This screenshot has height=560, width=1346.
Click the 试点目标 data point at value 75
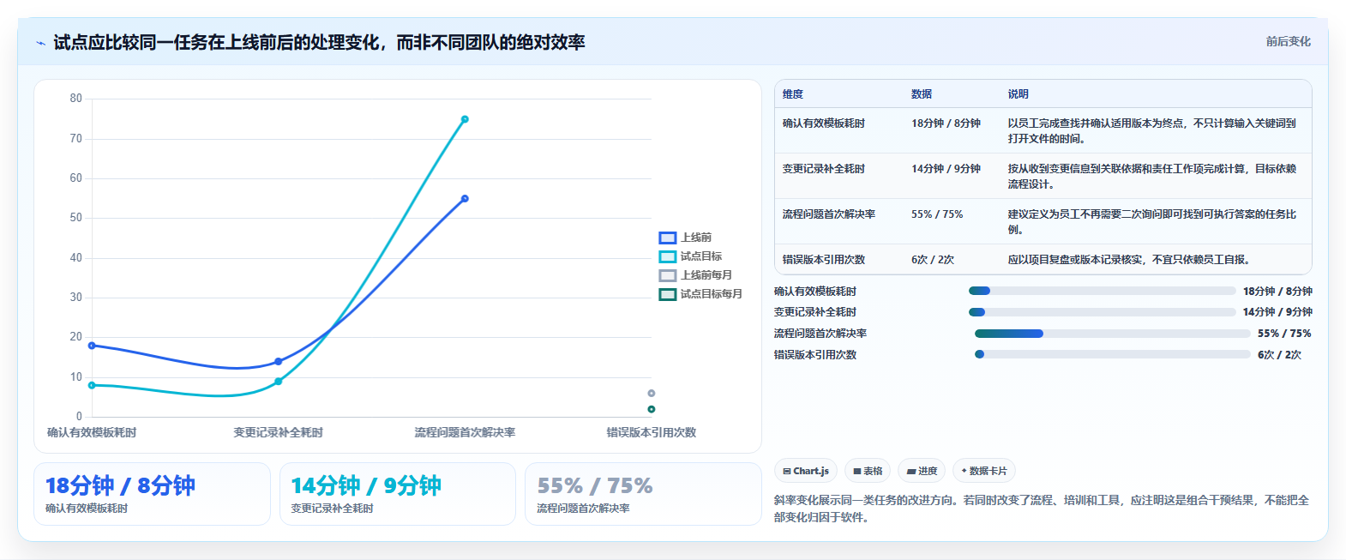tap(465, 119)
